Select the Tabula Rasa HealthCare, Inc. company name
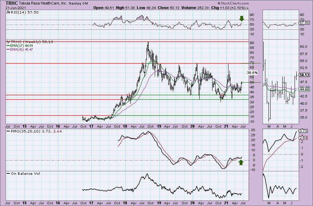The width and height of the screenshot is (313, 206). pos(44,3)
